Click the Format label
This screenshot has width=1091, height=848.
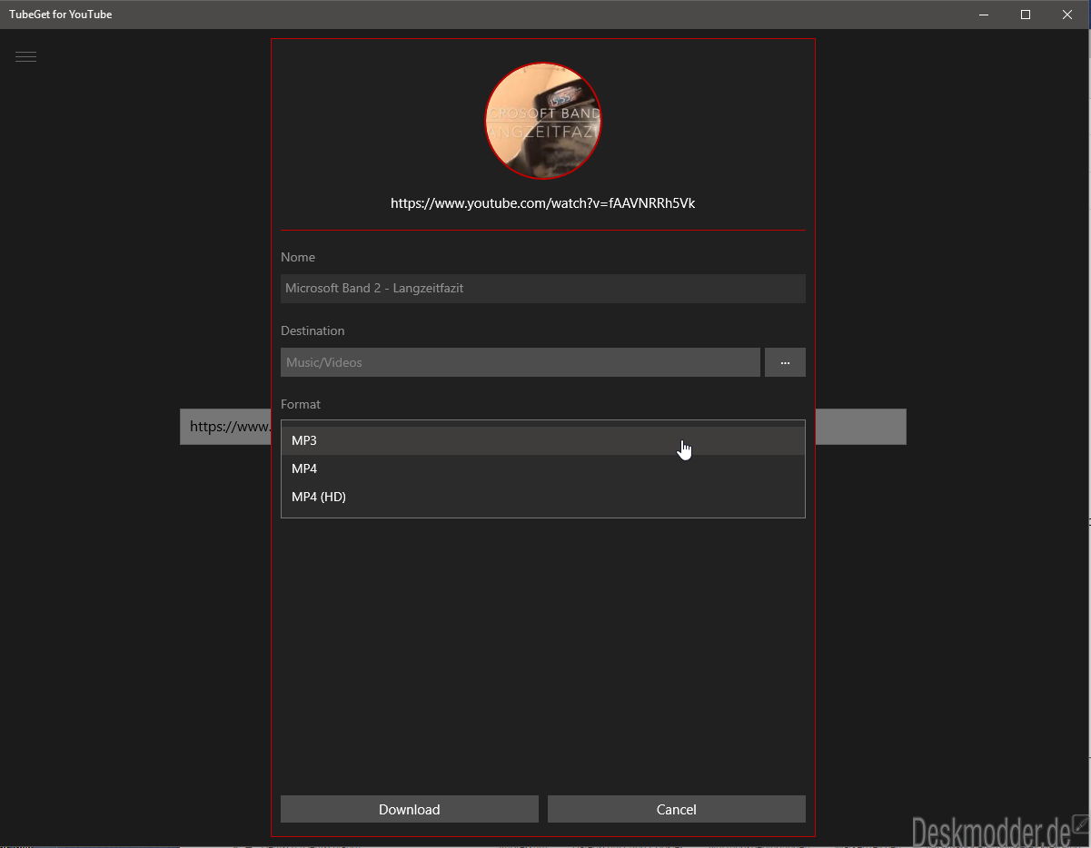pos(301,404)
